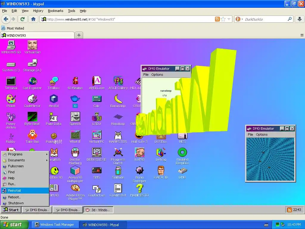The width and height of the screenshot is (305, 229).
Task: Open the MANIFESTO icon
Action: coord(139,190)
